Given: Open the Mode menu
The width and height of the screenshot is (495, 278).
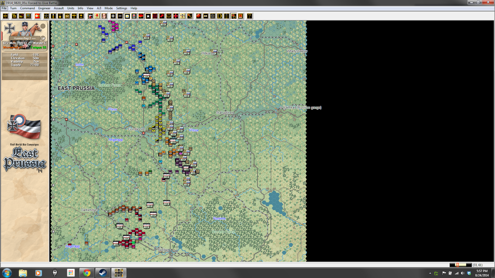Looking at the screenshot, I should (109, 8).
